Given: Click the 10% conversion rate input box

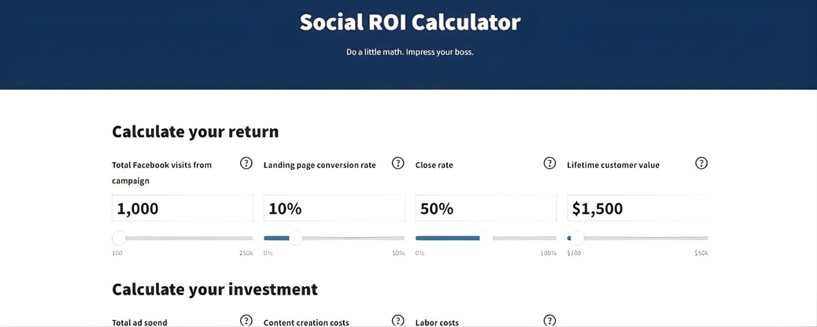Looking at the screenshot, I should 334,208.
